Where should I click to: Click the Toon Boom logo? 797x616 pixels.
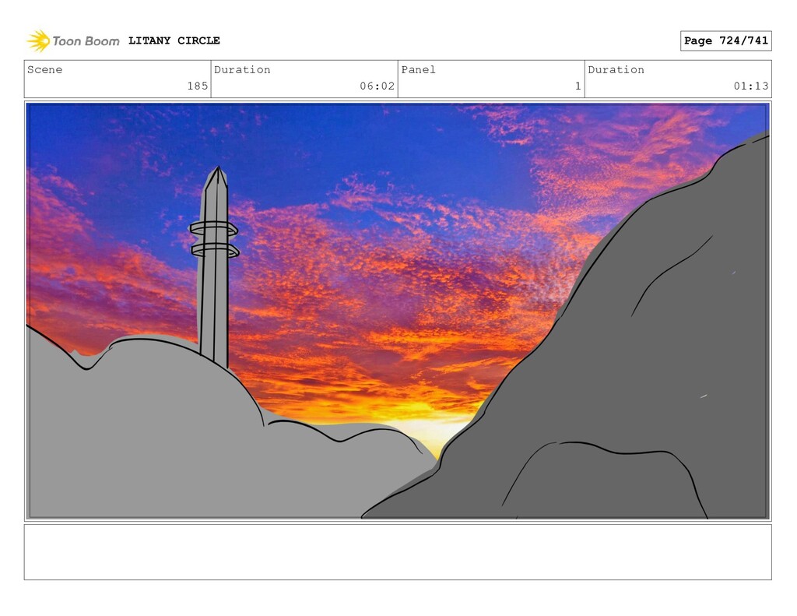(x=72, y=40)
